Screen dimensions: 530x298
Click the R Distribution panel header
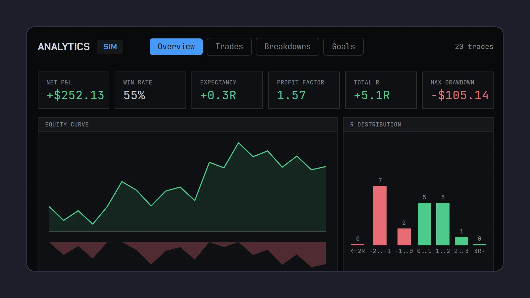(418, 124)
